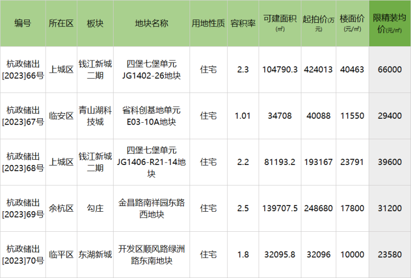Select the 勾庄 block cell

(x=95, y=208)
